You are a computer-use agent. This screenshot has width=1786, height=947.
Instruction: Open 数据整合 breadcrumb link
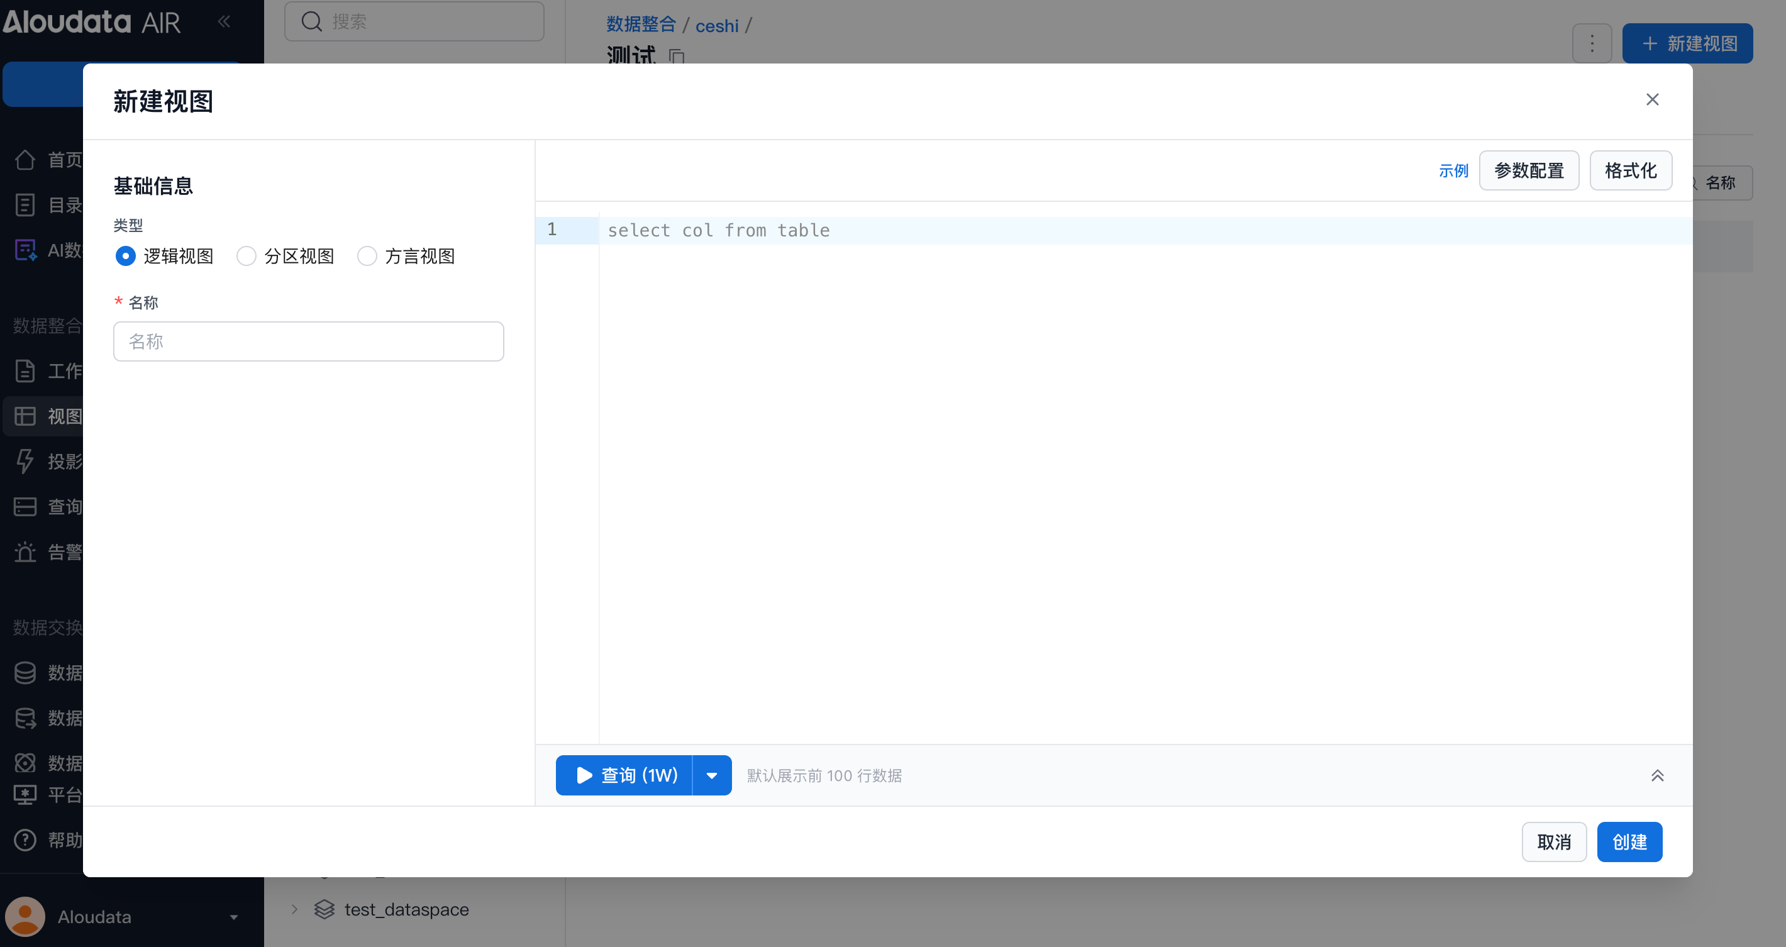[x=641, y=25]
